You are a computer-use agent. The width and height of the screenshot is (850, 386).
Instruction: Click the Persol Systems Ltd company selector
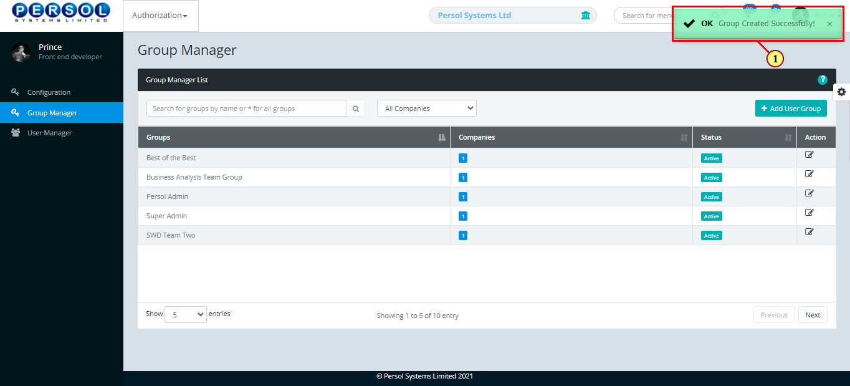[513, 16]
